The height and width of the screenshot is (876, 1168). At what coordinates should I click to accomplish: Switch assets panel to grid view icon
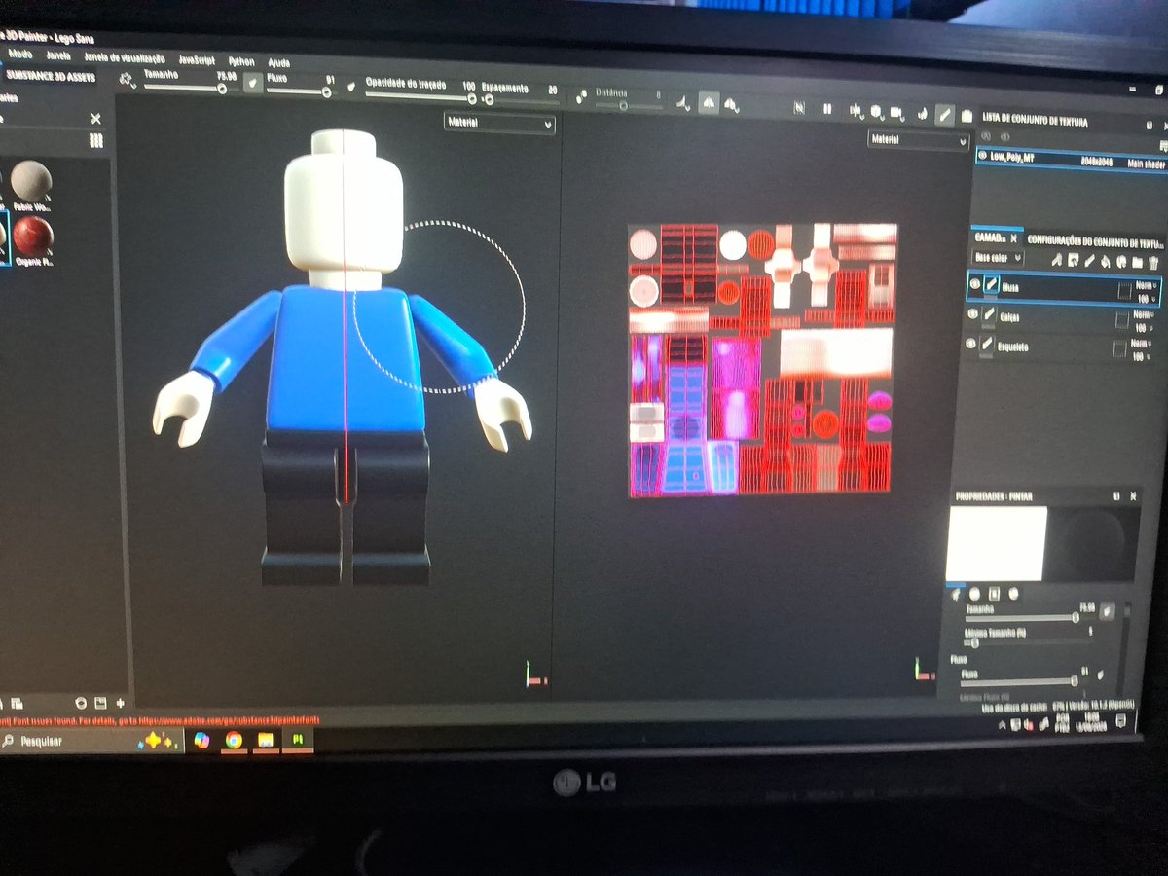(95, 141)
